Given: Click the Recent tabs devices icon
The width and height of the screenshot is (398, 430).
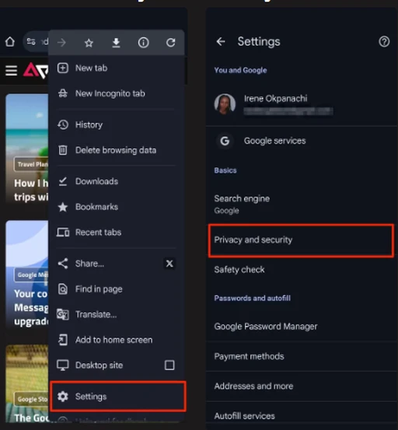Looking at the screenshot, I should [x=63, y=232].
